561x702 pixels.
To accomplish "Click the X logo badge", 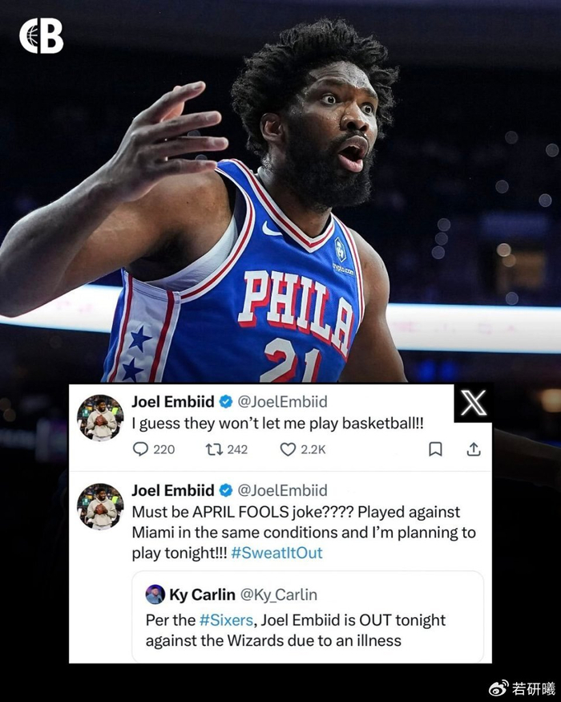I will 474,403.
